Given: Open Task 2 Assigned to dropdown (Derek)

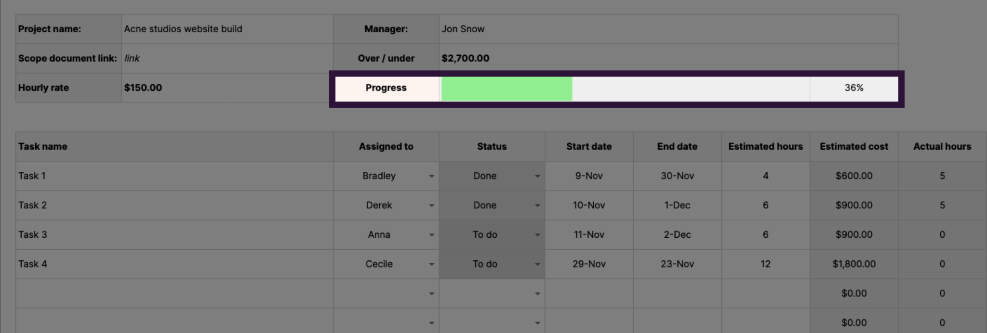Looking at the screenshot, I should tap(431, 205).
